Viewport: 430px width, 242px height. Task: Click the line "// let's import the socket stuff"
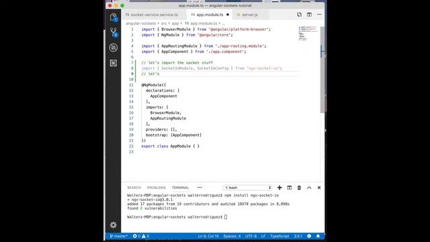click(177, 63)
